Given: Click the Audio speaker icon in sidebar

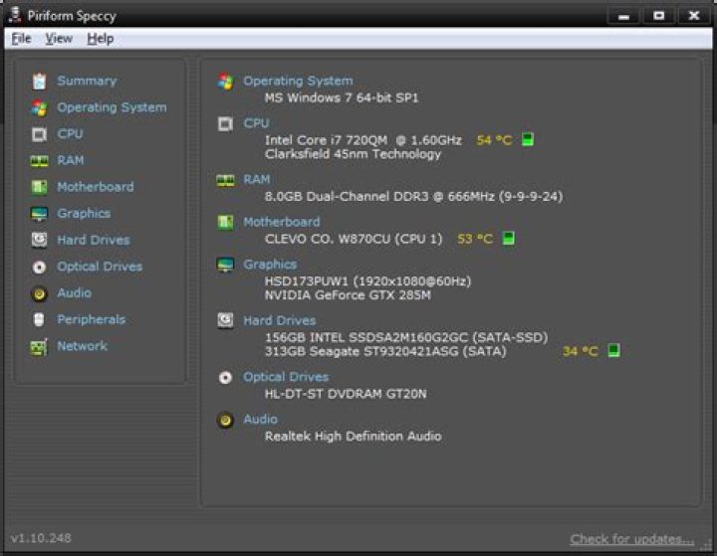Looking at the screenshot, I should 39,293.
